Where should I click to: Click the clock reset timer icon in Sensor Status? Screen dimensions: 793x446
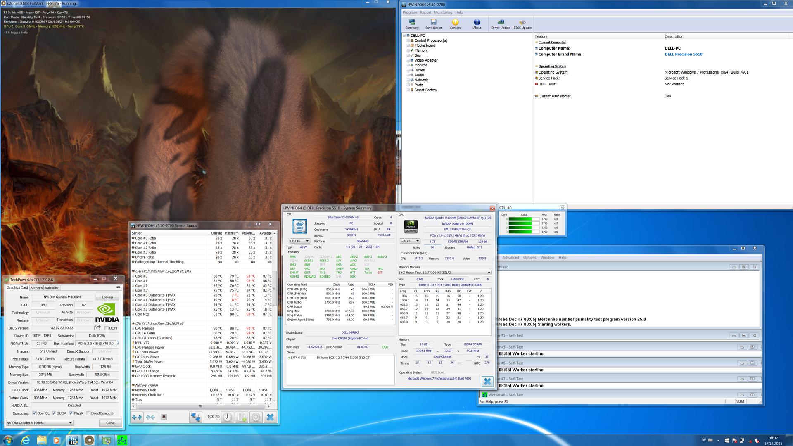point(228,417)
